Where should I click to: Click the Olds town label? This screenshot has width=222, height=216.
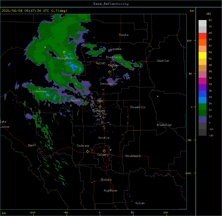coord(100,101)
